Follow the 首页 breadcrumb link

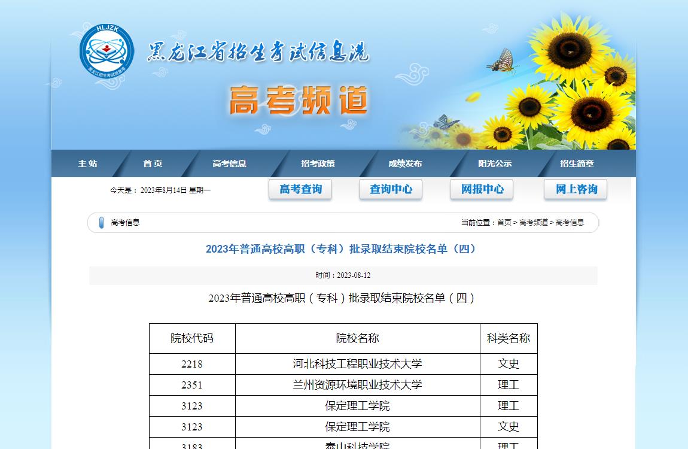point(504,223)
